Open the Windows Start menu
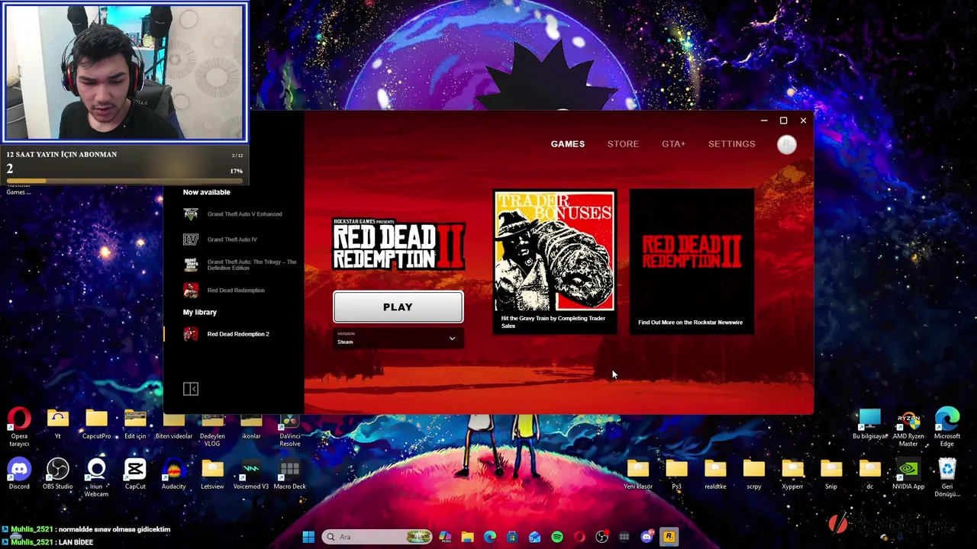The width and height of the screenshot is (977, 549). coord(308,537)
